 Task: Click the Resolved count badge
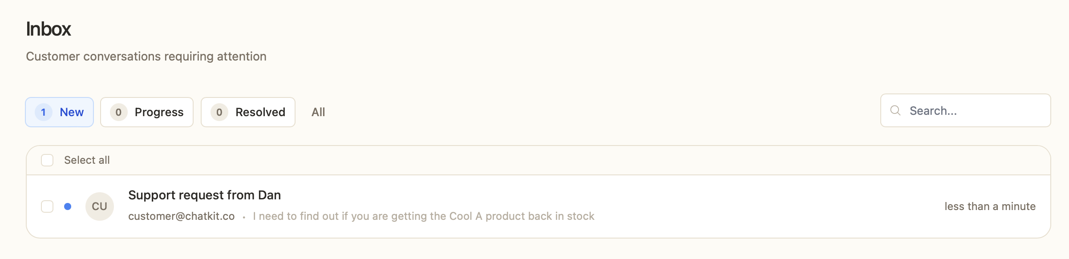coord(219,112)
